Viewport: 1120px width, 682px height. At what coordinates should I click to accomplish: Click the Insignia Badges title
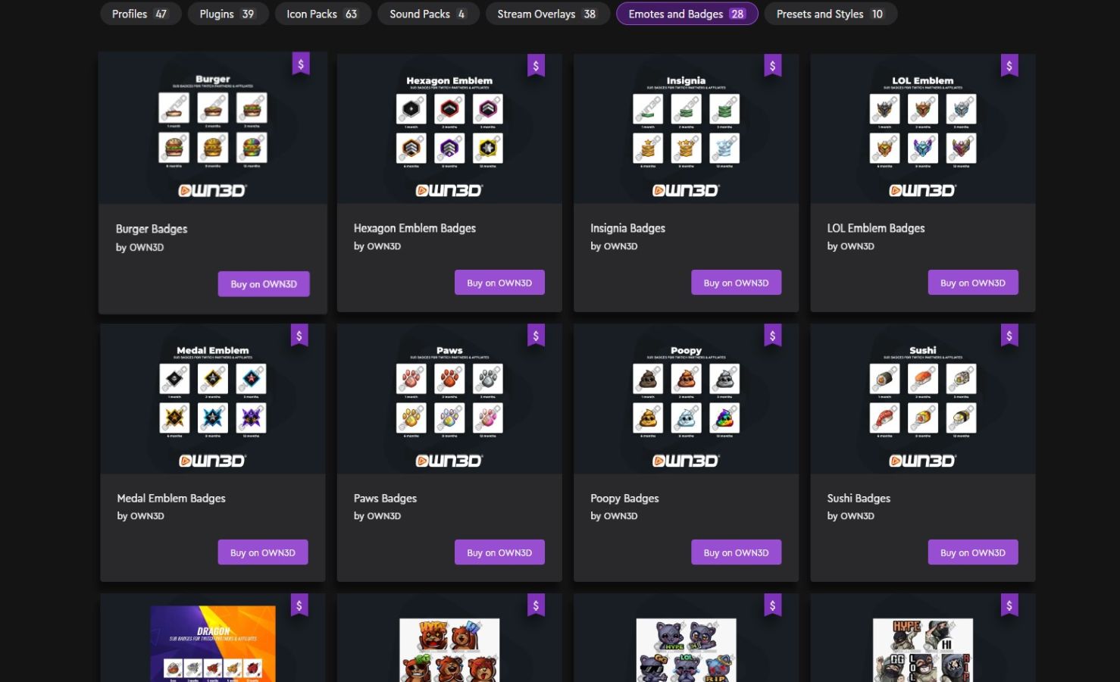coord(627,228)
